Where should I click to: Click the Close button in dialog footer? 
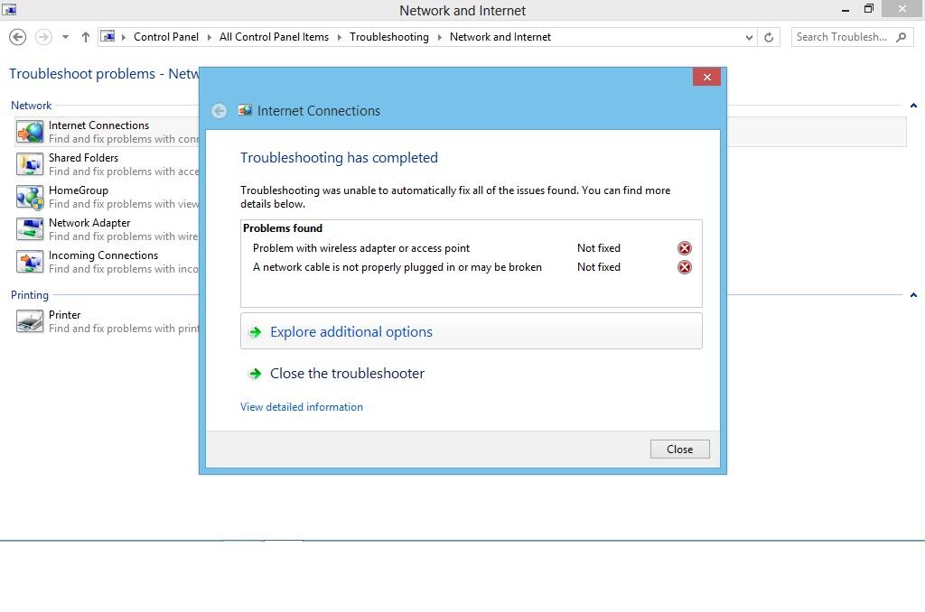click(679, 450)
